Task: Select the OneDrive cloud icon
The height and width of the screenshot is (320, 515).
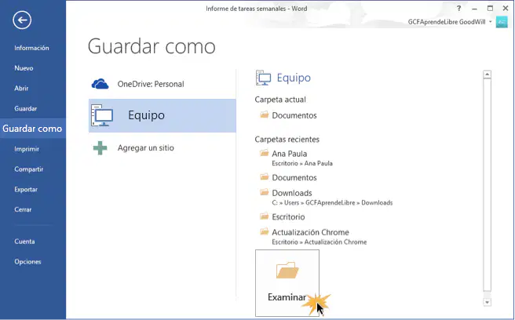Action: (x=100, y=84)
